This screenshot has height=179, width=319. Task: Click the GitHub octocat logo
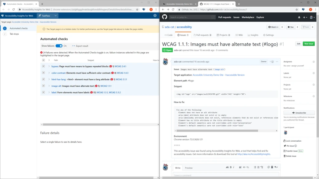tap(165, 17)
